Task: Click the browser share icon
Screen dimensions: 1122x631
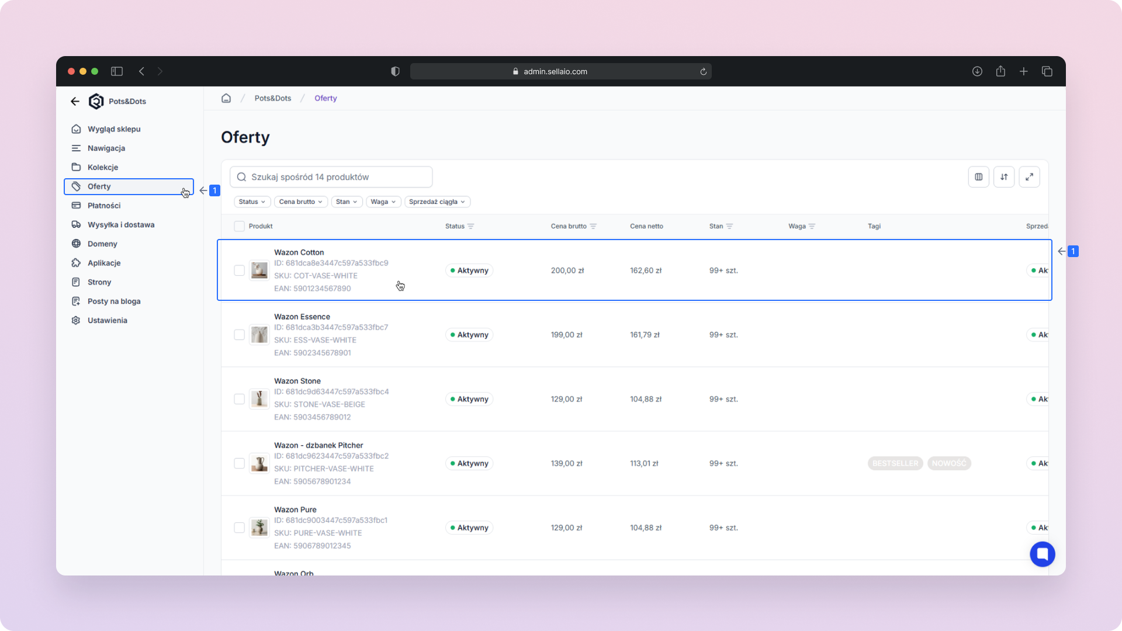Action: pos(1000,71)
